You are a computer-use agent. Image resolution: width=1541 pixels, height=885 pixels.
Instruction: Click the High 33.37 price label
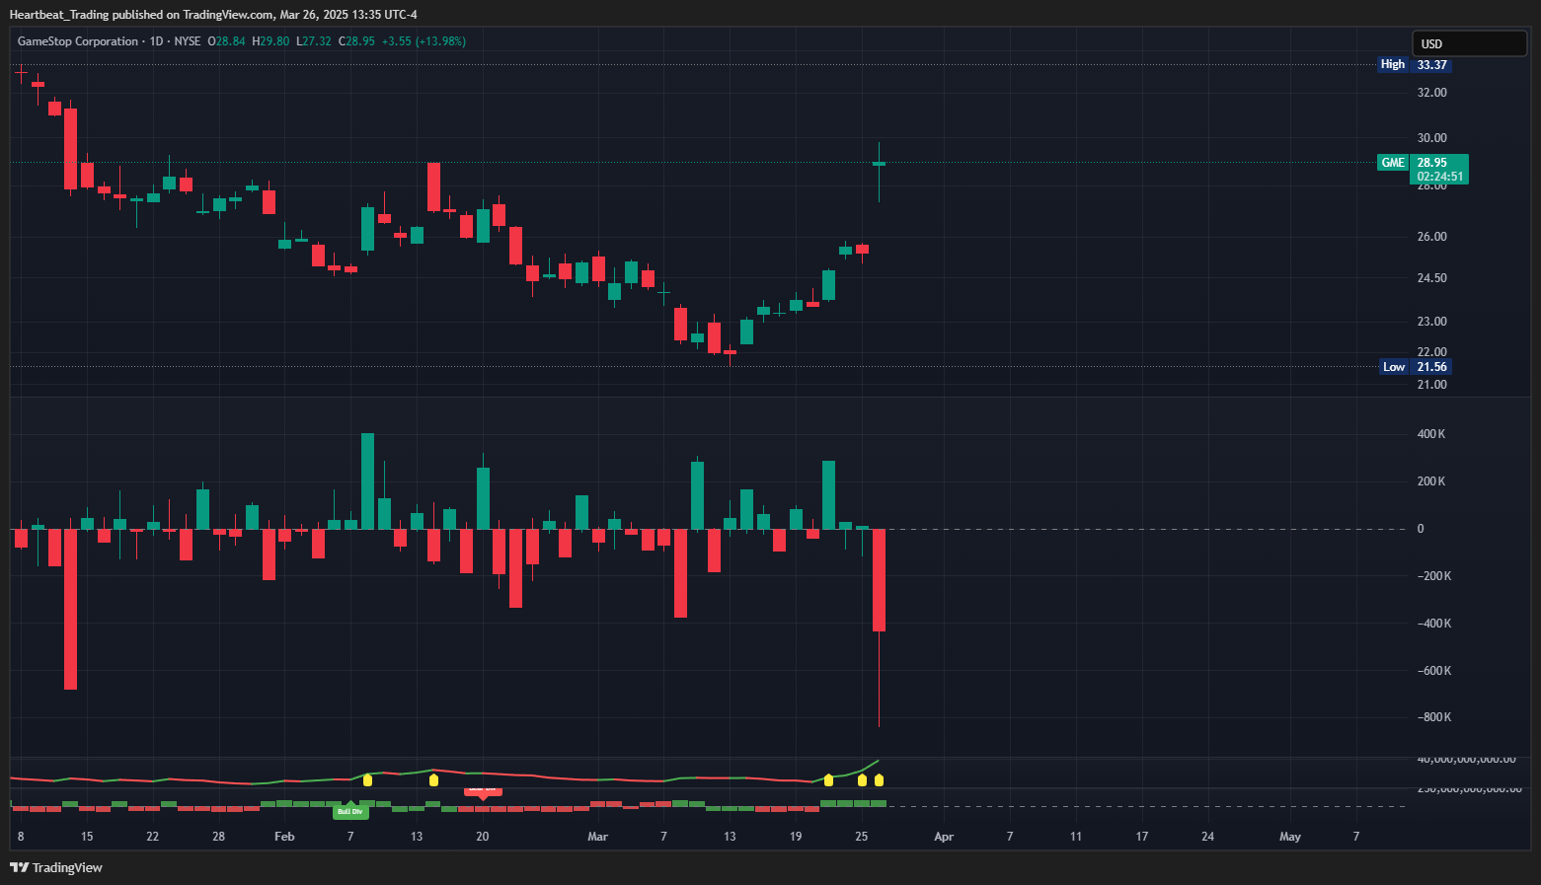[1415, 64]
